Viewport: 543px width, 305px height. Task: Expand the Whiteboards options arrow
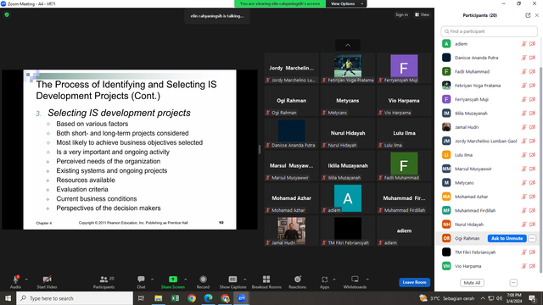point(367,280)
